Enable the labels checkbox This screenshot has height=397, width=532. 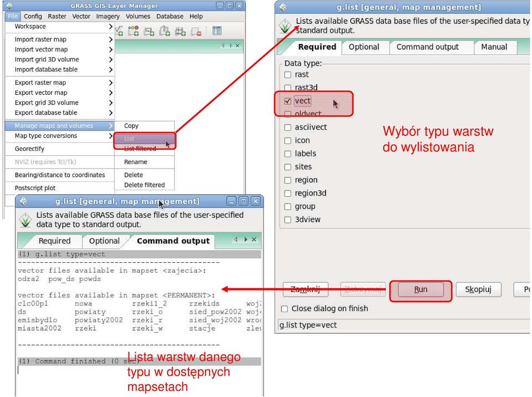pos(288,154)
